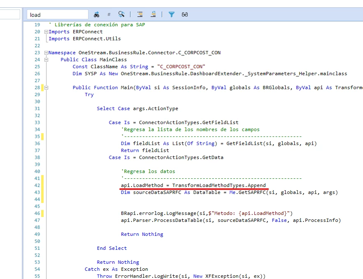Click 'sourceDataSAPRFC' declaration on line 43
Viewport: 363px width, 279px height.
click(x=157, y=192)
